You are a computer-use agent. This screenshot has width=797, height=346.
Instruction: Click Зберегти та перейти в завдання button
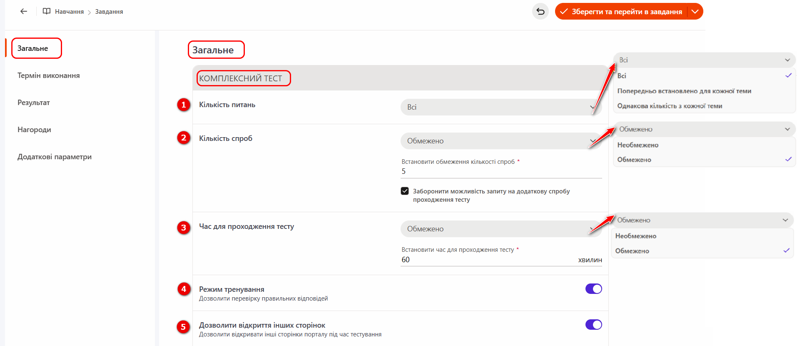tap(621, 11)
